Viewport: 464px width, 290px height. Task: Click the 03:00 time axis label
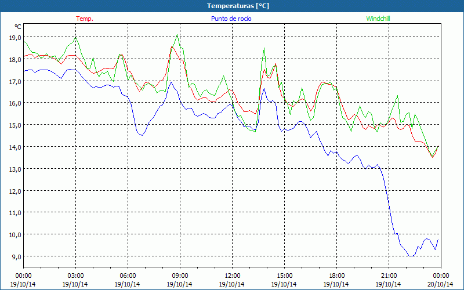tap(75, 276)
